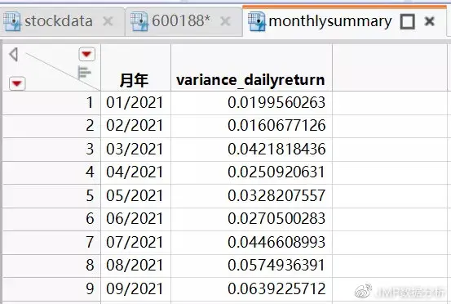This screenshot has height=304, width=451.
Task: Select row number 3
Action: click(x=51, y=150)
